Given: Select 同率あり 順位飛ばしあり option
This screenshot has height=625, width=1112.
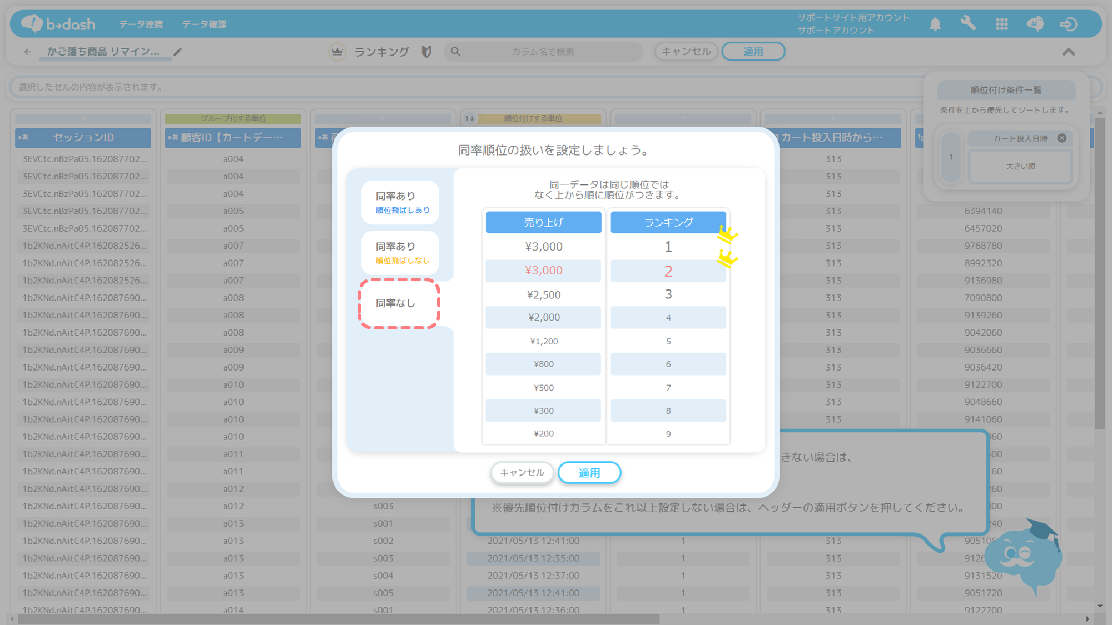Looking at the screenshot, I should pos(400,202).
